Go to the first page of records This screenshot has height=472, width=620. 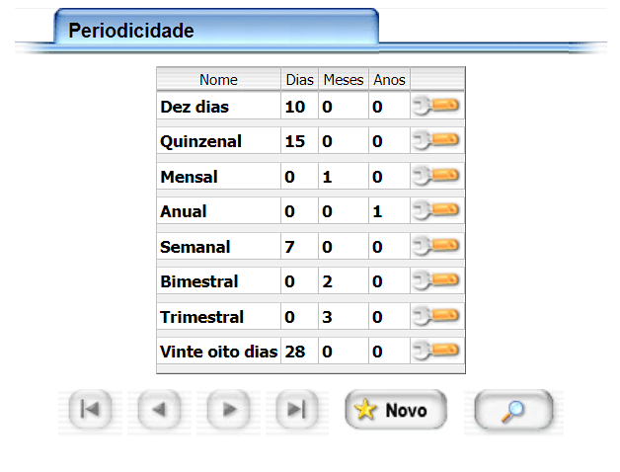90,410
